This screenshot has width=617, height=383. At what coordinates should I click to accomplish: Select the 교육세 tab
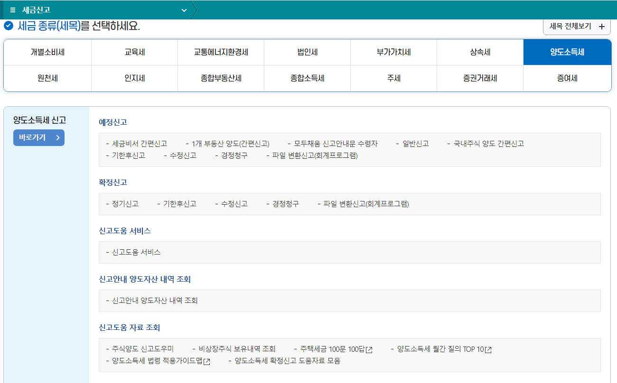pos(134,52)
